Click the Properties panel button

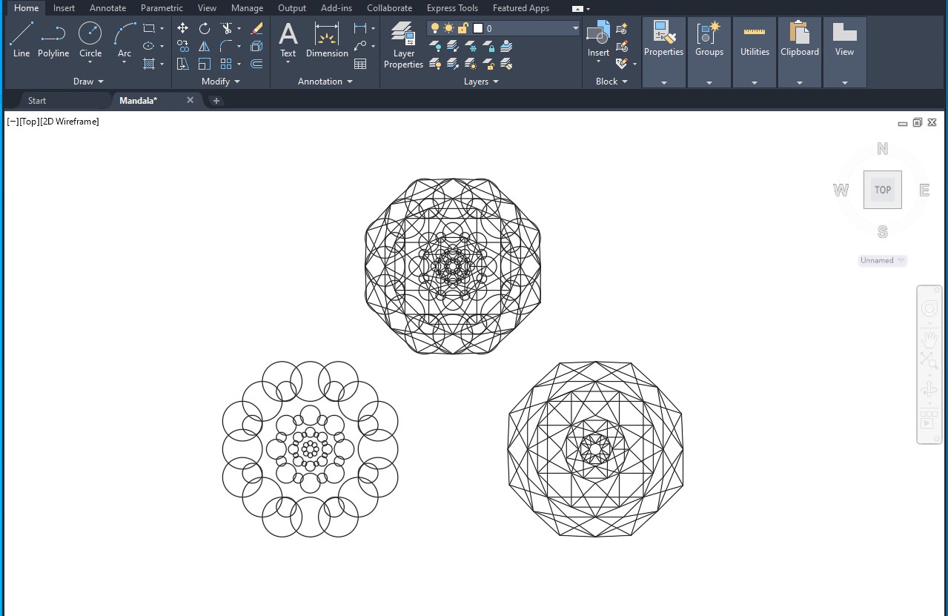tap(663, 52)
